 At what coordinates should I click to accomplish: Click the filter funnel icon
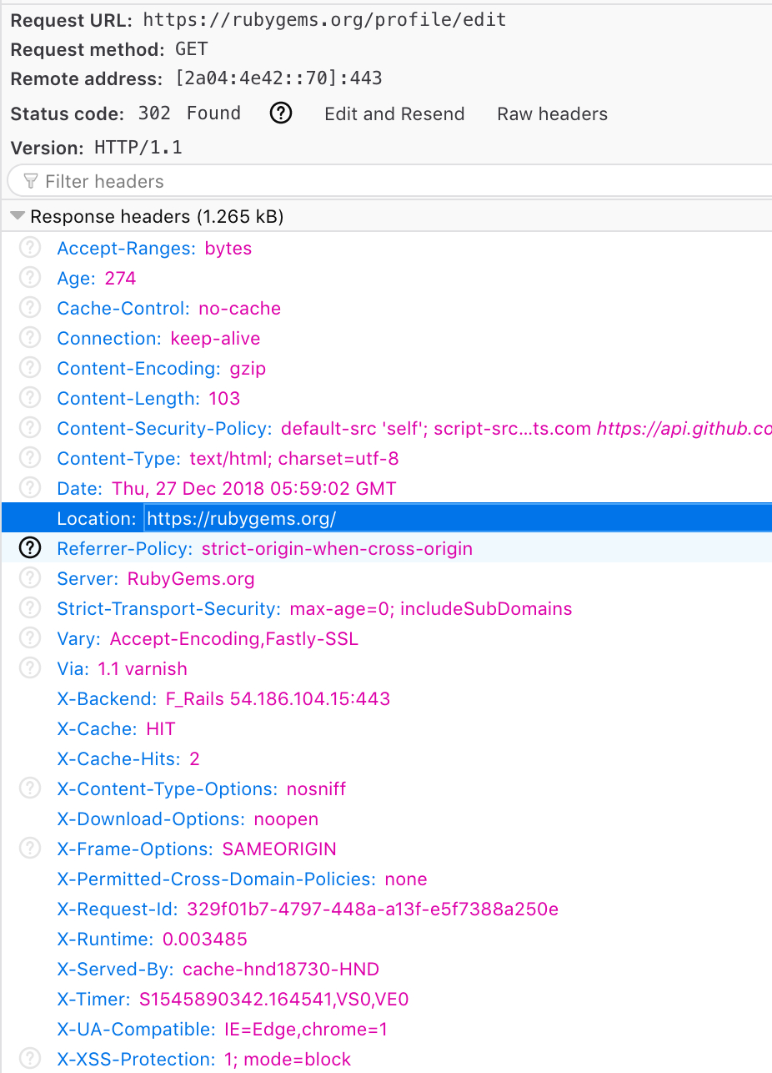31,181
